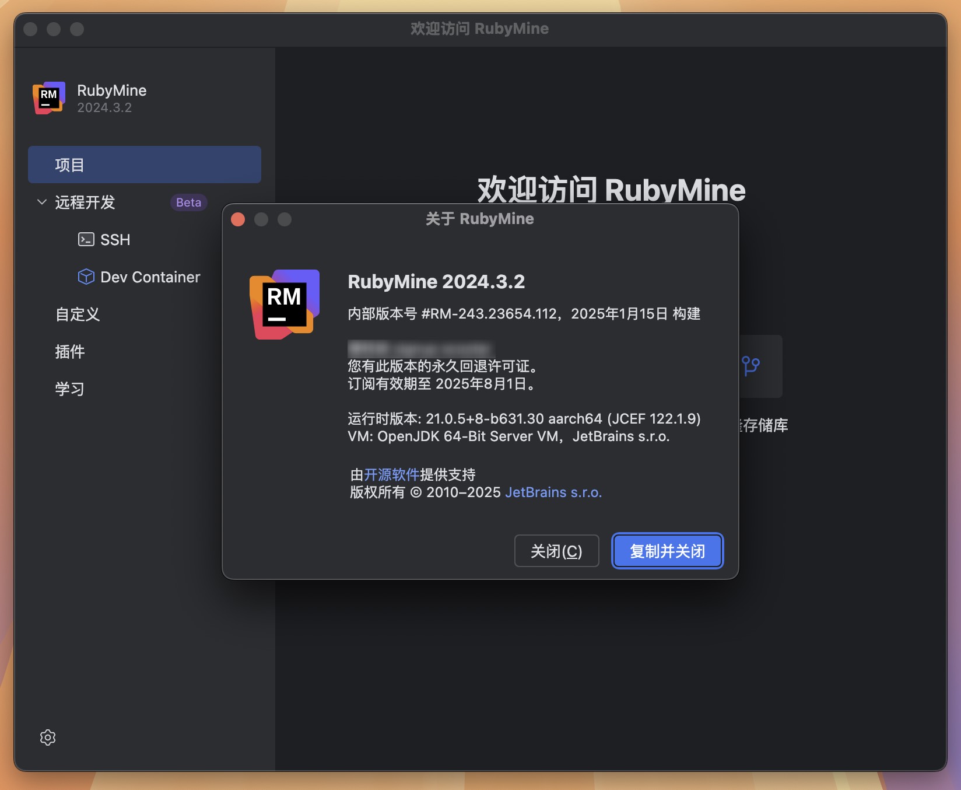Click the version control branch icon behind the dialog
The height and width of the screenshot is (790, 961).
click(751, 366)
